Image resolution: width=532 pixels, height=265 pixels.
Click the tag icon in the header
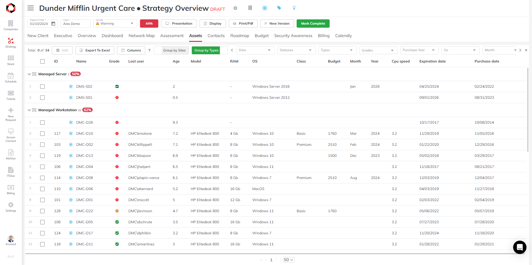pyautogui.click(x=279, y=8)
